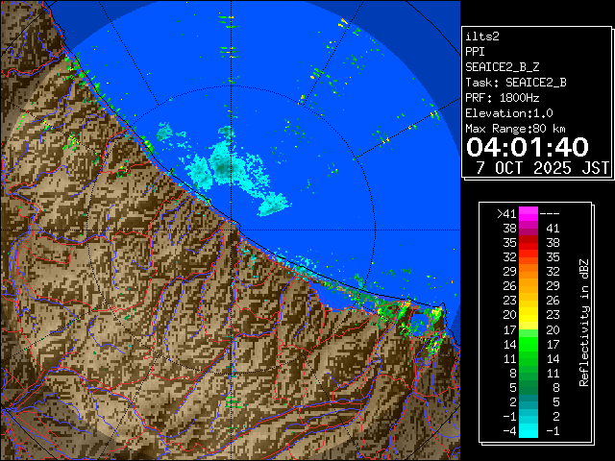
Task: Select the Task: SEAICE2_B line
Action: click(x=515, y=82)
